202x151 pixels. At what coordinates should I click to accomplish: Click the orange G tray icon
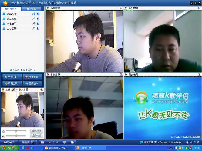click(x=180, y=148)
